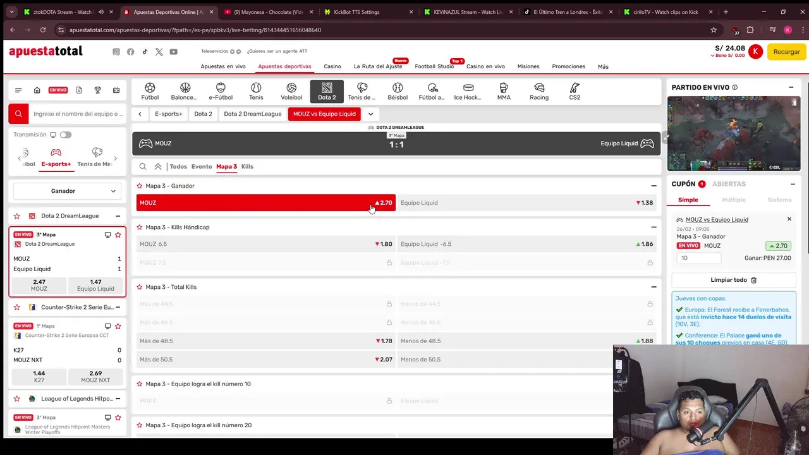The image size is (809, 455).
Task: Switch to the Abiertas coupon tab
Action: (x=729, y=184)
